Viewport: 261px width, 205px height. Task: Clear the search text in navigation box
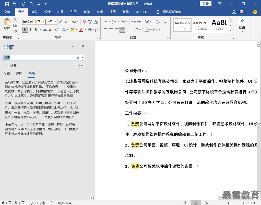pyautogui.click(x=78, y=58)
